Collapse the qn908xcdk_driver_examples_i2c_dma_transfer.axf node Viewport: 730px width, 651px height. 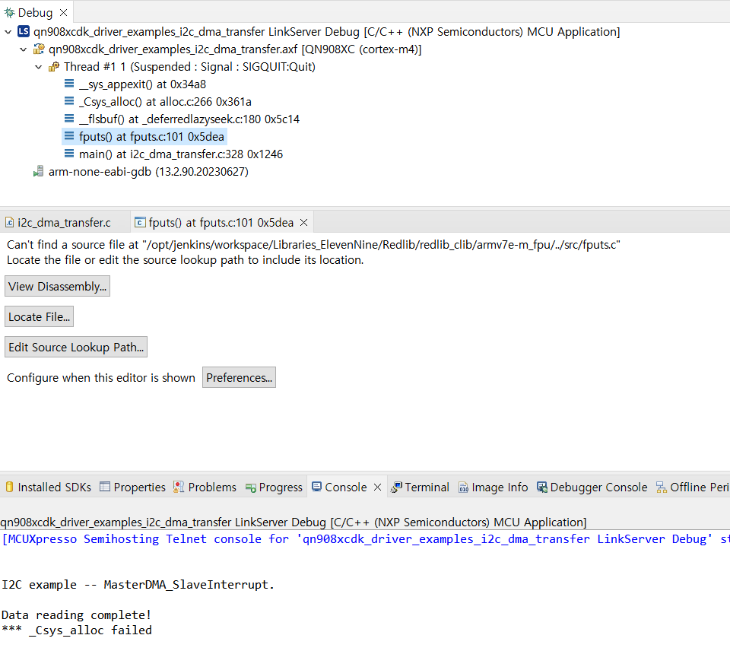point(22,49)
